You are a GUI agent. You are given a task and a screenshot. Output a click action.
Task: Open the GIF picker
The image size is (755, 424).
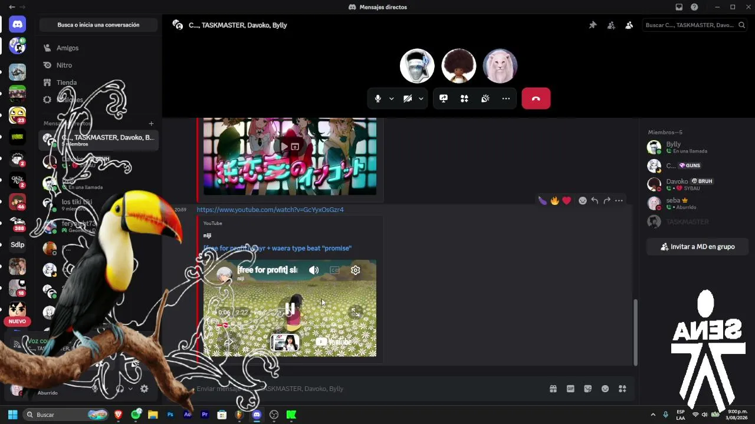pyautogui.click(x=570, y=389)
